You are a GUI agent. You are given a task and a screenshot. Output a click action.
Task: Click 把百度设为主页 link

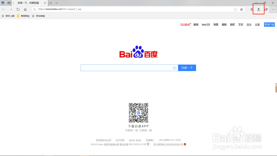click(104, 140)
